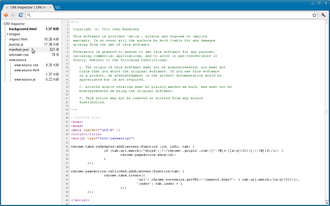Bookmark this page with the star icon

[x=314, y=15]
